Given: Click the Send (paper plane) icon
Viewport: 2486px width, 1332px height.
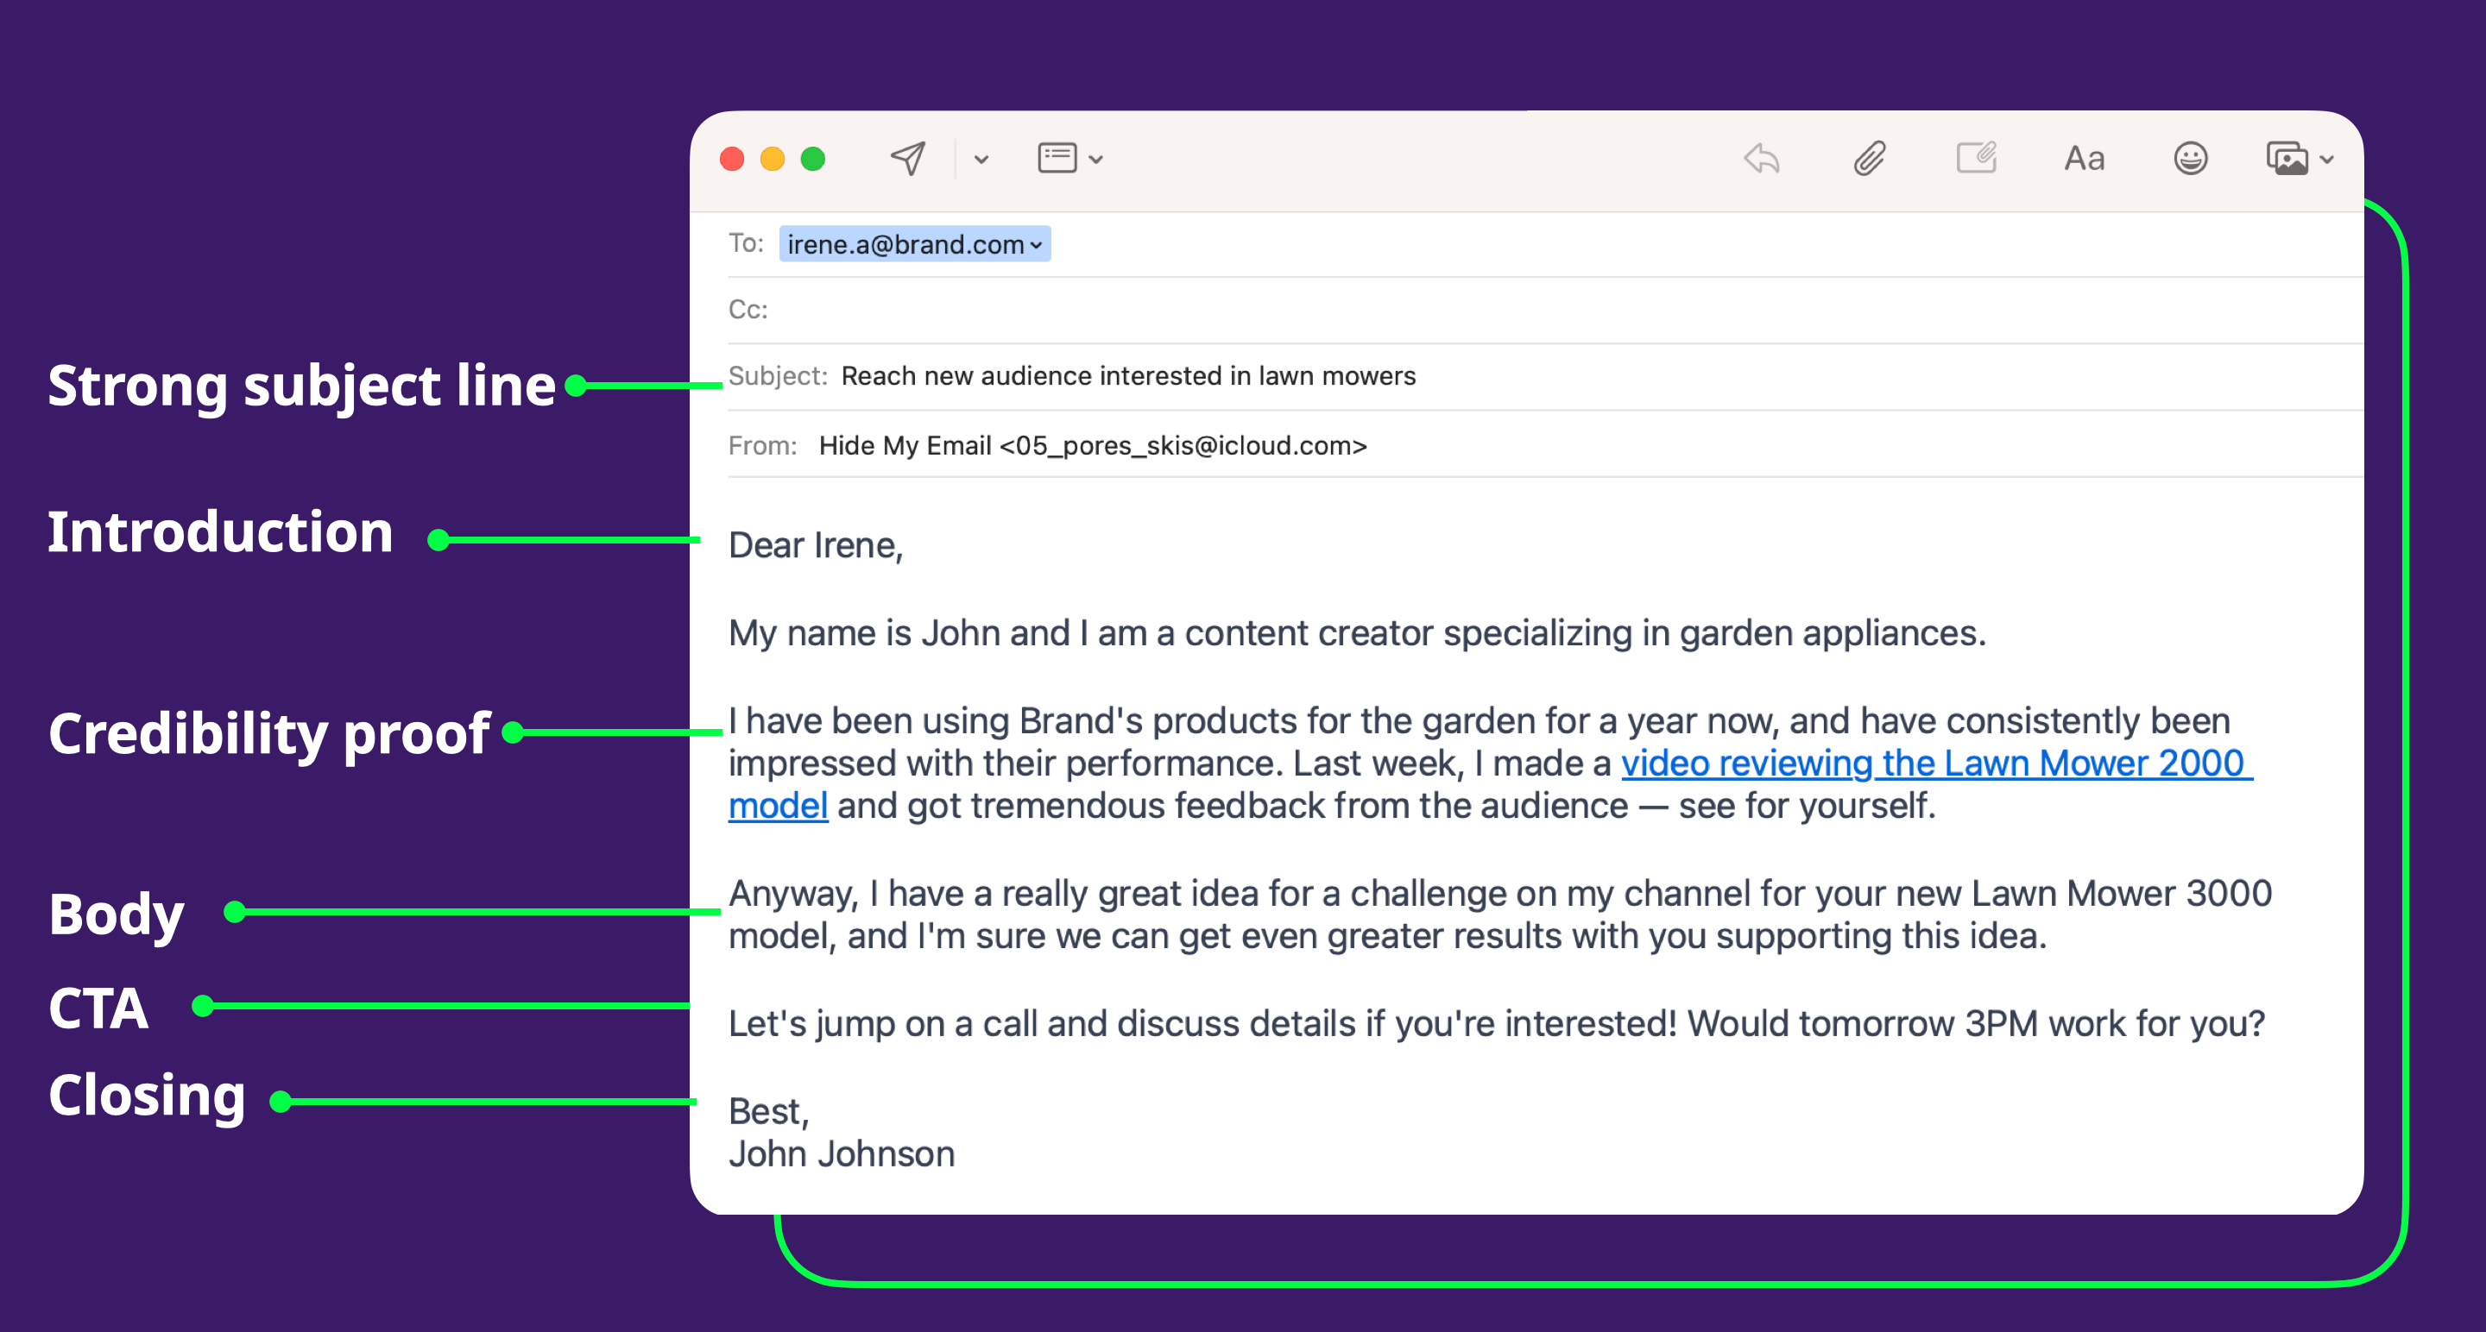Looking at the screenshot, I should point(909,158).
